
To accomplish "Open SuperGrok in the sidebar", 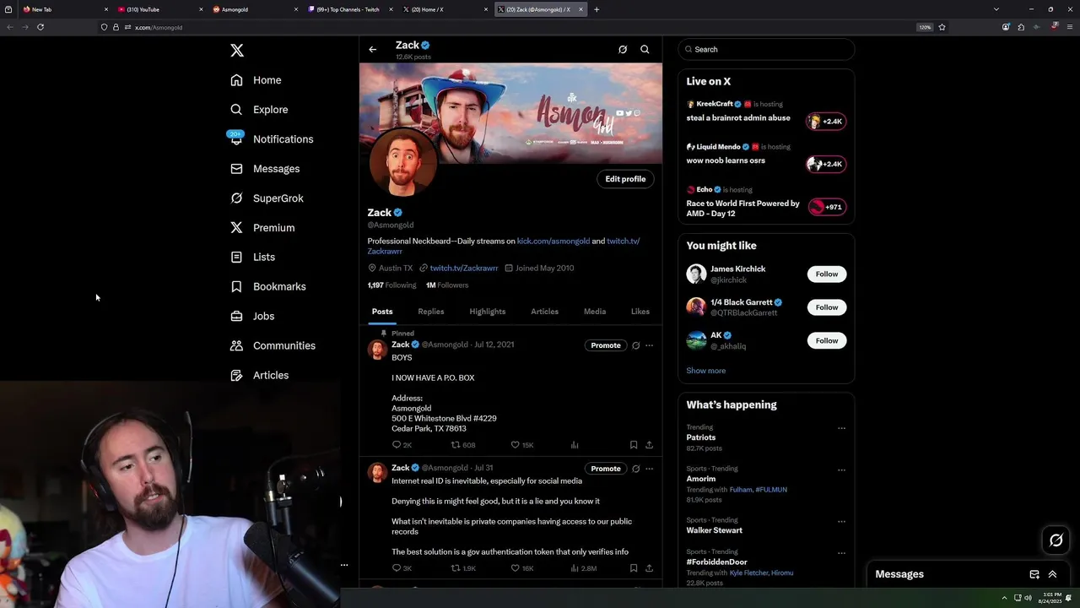I will click(267, 198).
